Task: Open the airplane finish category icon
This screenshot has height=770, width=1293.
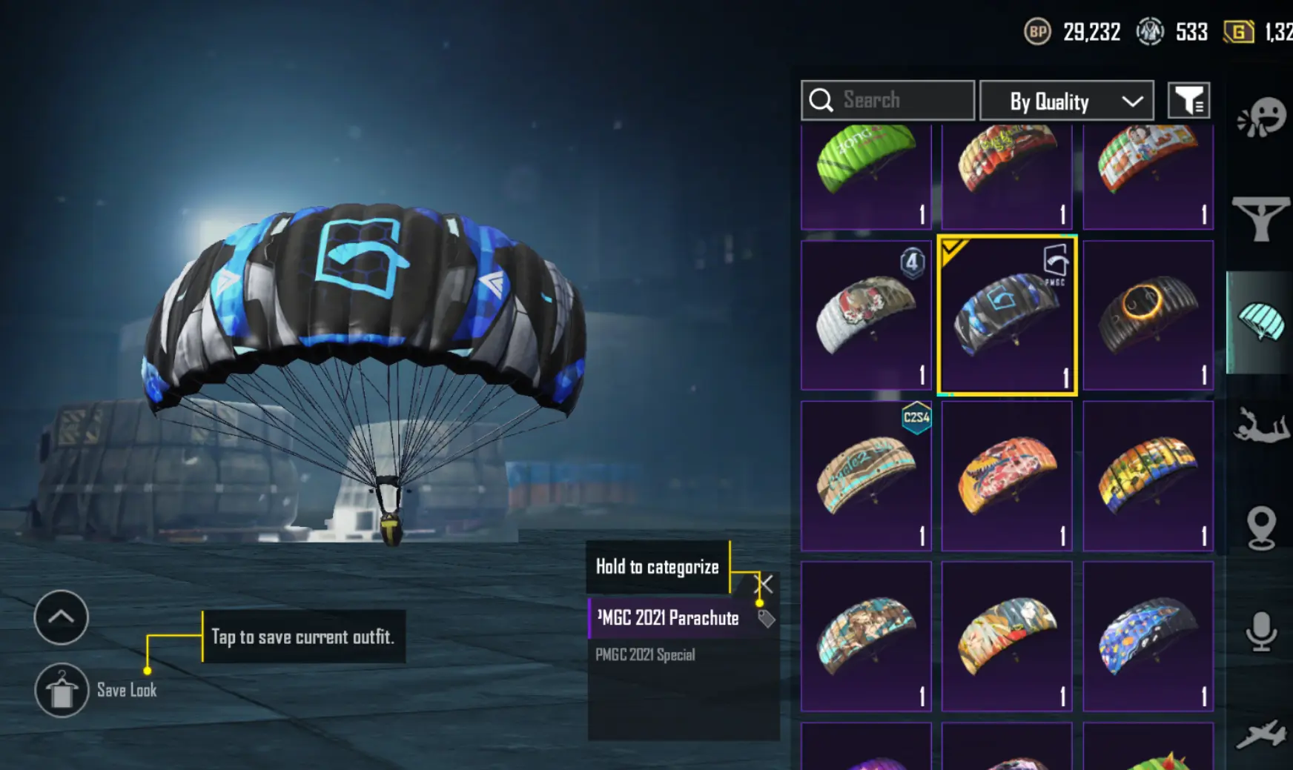Action: coord(1260,733)
